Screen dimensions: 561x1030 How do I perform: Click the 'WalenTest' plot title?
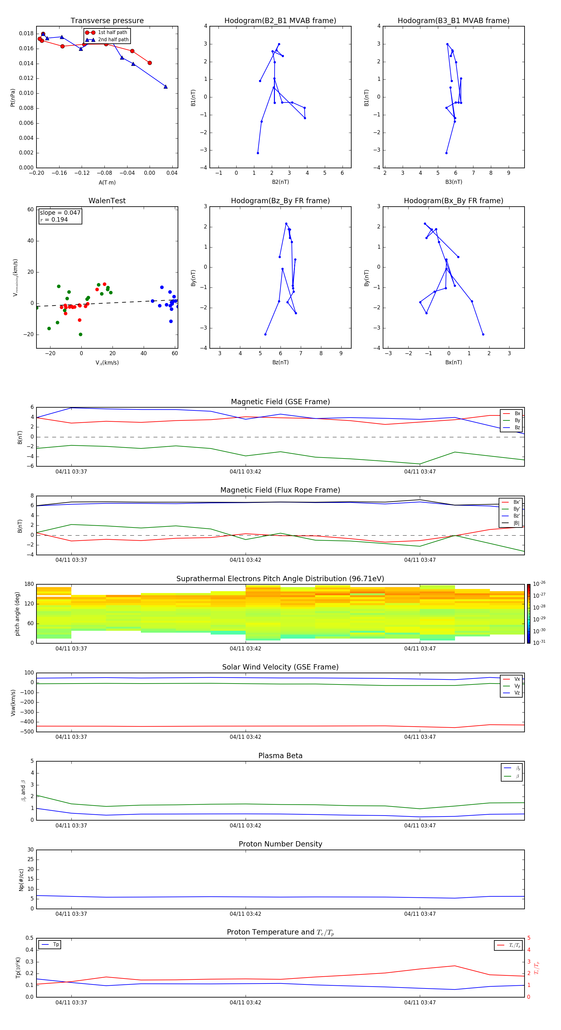click(107, 201)
